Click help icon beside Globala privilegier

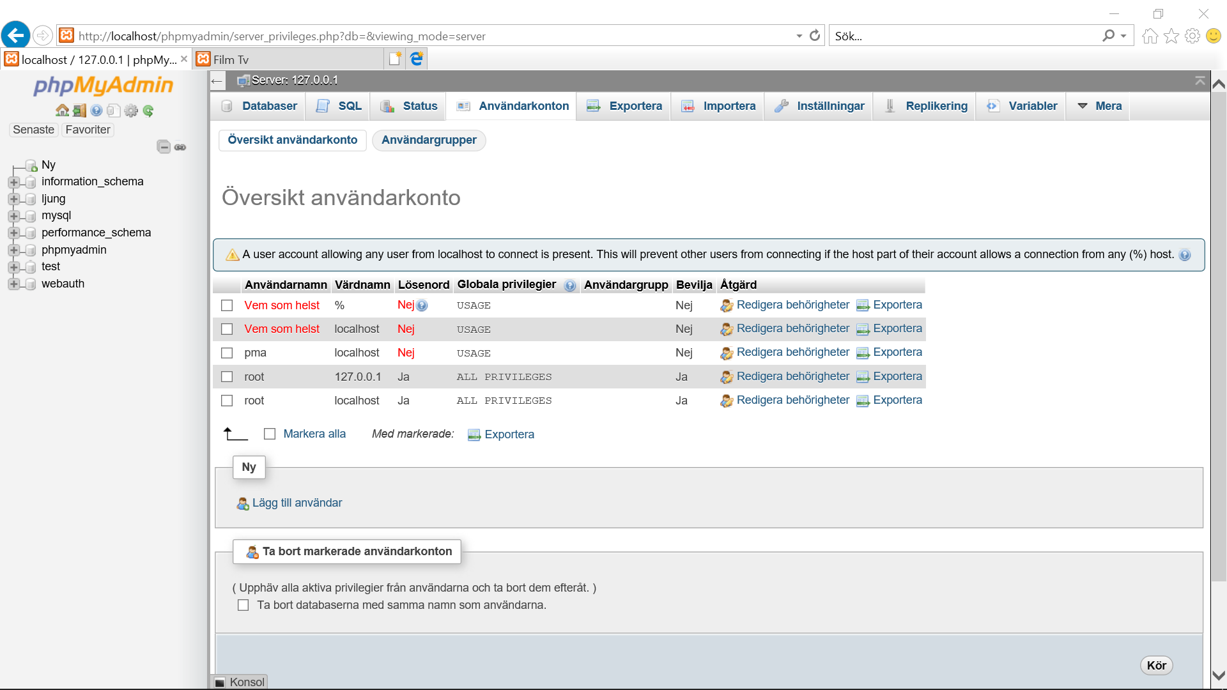click(x=570, y=286)
